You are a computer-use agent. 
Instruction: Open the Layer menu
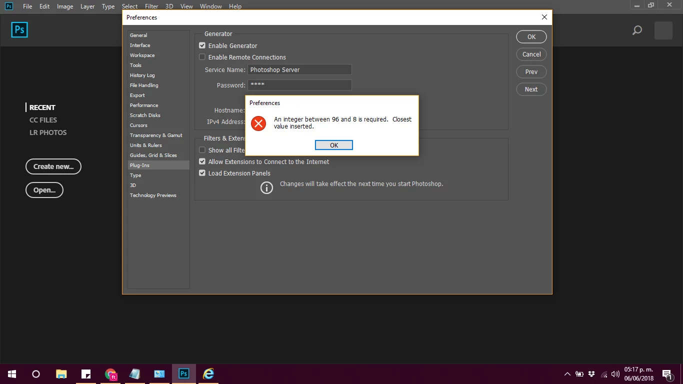[x=87, y=6]
